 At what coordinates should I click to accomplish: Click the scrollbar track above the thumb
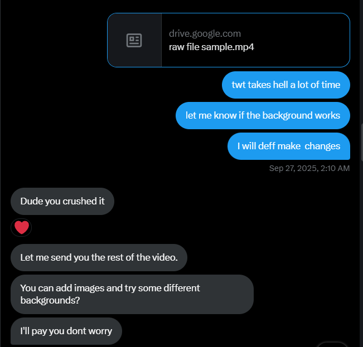(362, 62)
